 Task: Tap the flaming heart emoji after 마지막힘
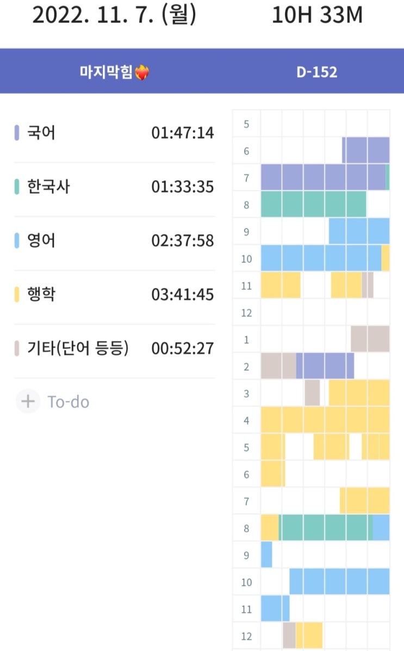141,73
